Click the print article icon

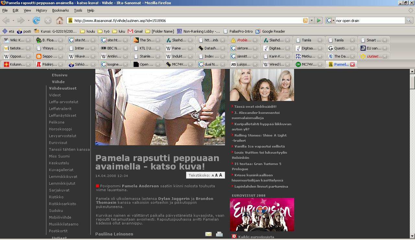point(219,234)
